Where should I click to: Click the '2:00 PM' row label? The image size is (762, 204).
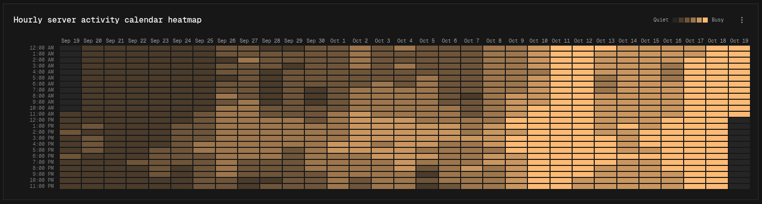(43, 132)
